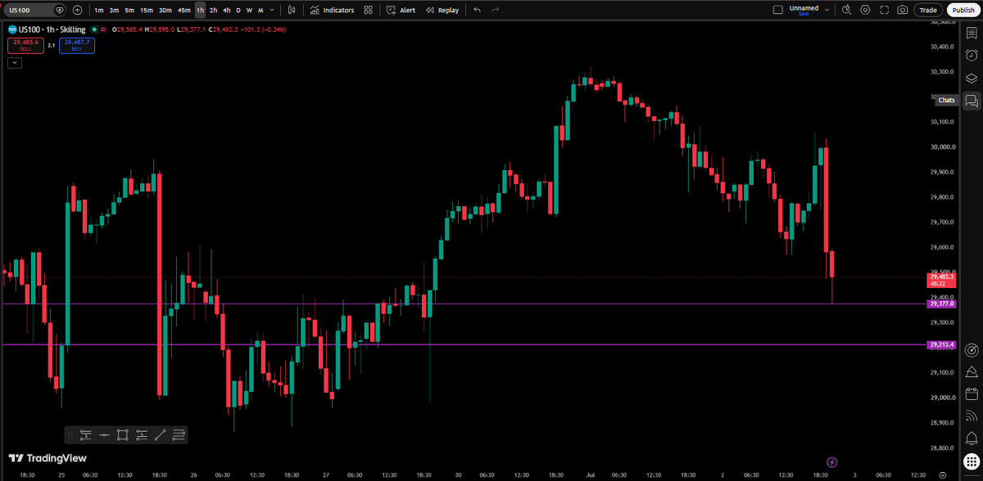Open the Object tree layers icon
This screenshot has width=983, height=481.
972,78
